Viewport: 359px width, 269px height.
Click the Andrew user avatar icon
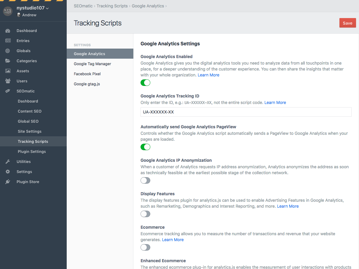[x=19, y=15]
